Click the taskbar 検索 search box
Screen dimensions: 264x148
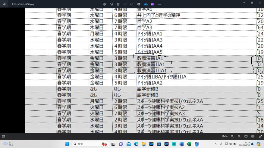click(90, 144)
